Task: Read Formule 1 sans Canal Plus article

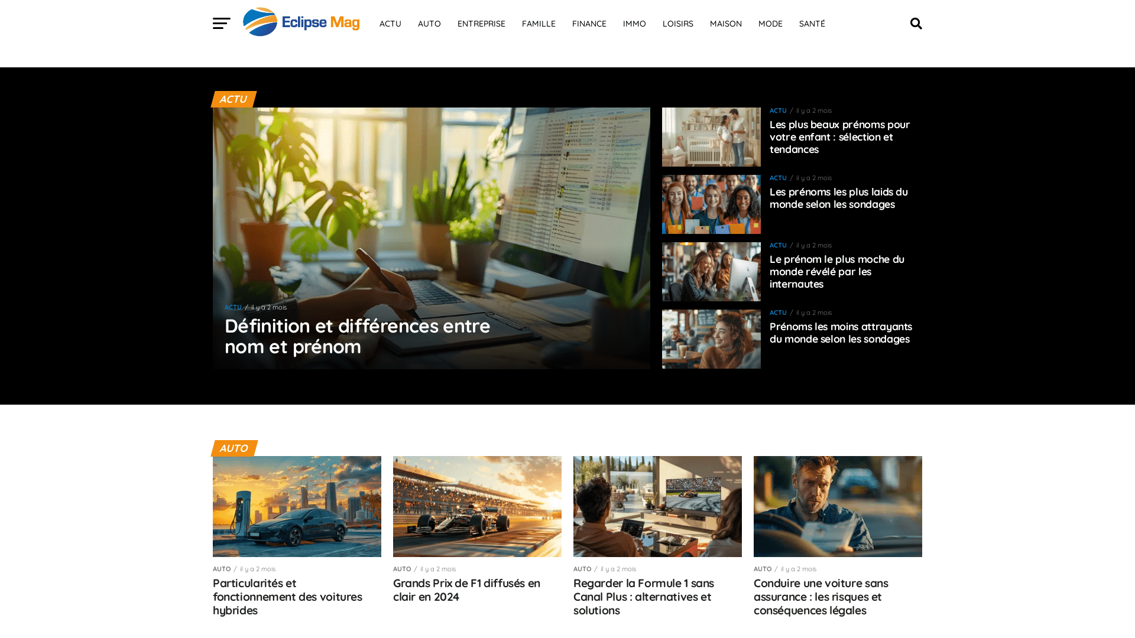Action: [x=644, y=597]
